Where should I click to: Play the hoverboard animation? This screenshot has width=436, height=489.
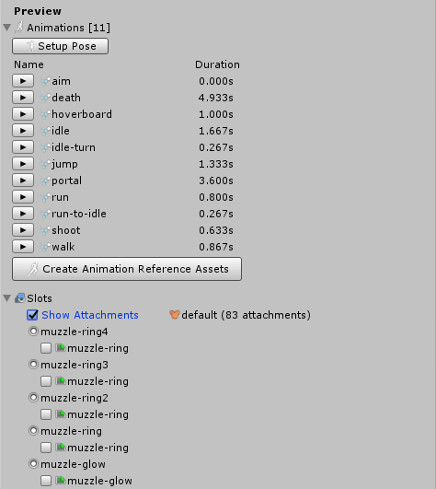23,114
